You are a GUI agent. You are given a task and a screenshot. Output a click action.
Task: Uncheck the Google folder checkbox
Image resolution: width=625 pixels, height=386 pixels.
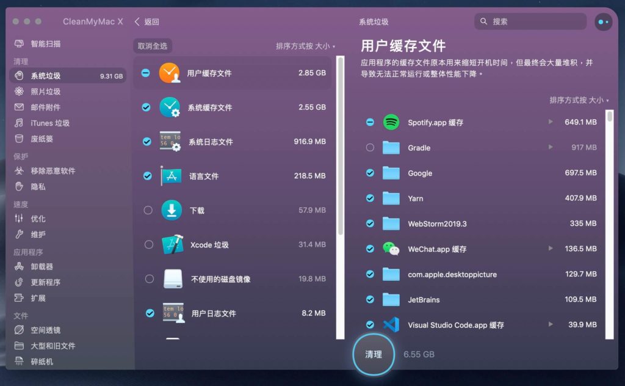click(x=370, y=173)
